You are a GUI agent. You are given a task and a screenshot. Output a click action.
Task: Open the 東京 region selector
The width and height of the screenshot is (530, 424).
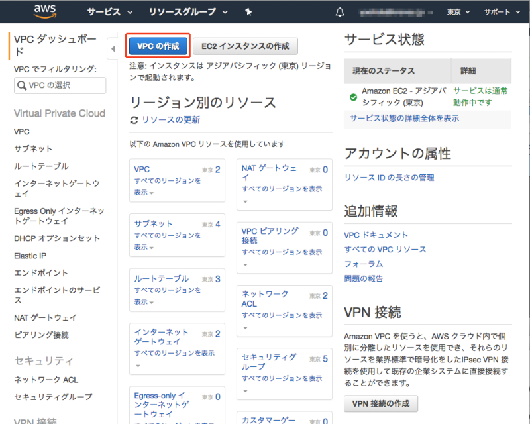(458, 12)
